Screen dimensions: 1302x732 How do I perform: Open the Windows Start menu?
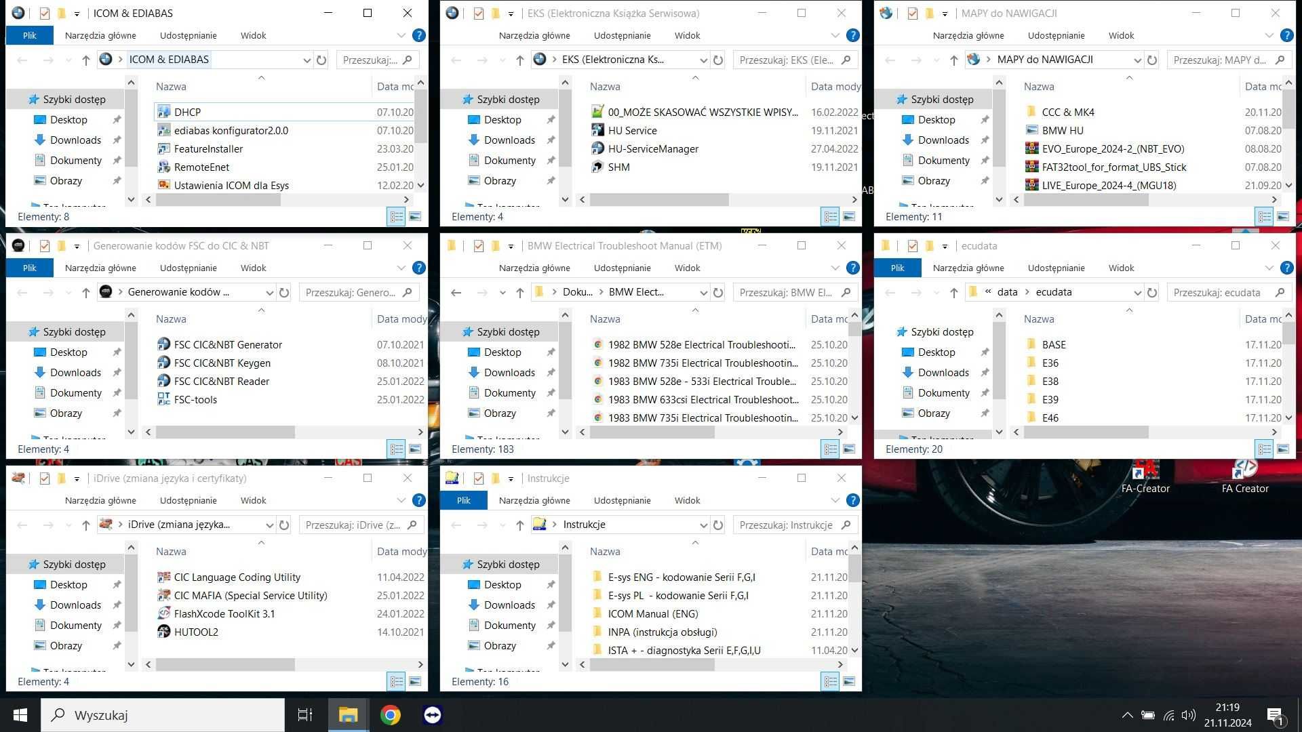pyautogui.click(x=20, y=715)
